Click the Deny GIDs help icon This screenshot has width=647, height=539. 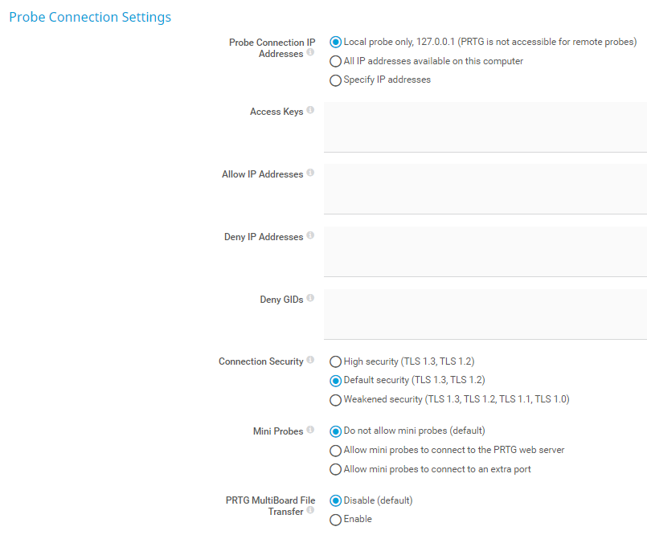[310, 298]
